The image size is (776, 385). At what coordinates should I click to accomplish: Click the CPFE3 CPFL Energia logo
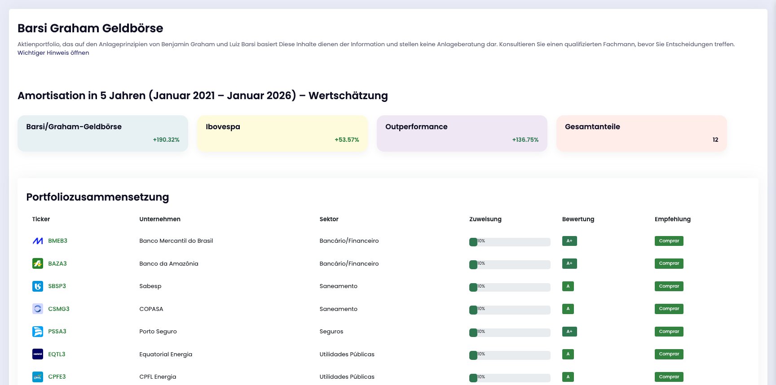tap(38, 377)
